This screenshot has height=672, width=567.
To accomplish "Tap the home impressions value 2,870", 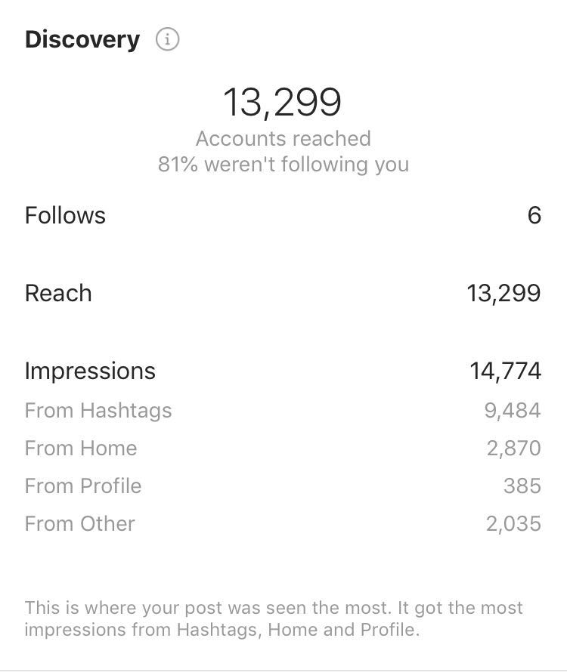I will coord(514,449).
